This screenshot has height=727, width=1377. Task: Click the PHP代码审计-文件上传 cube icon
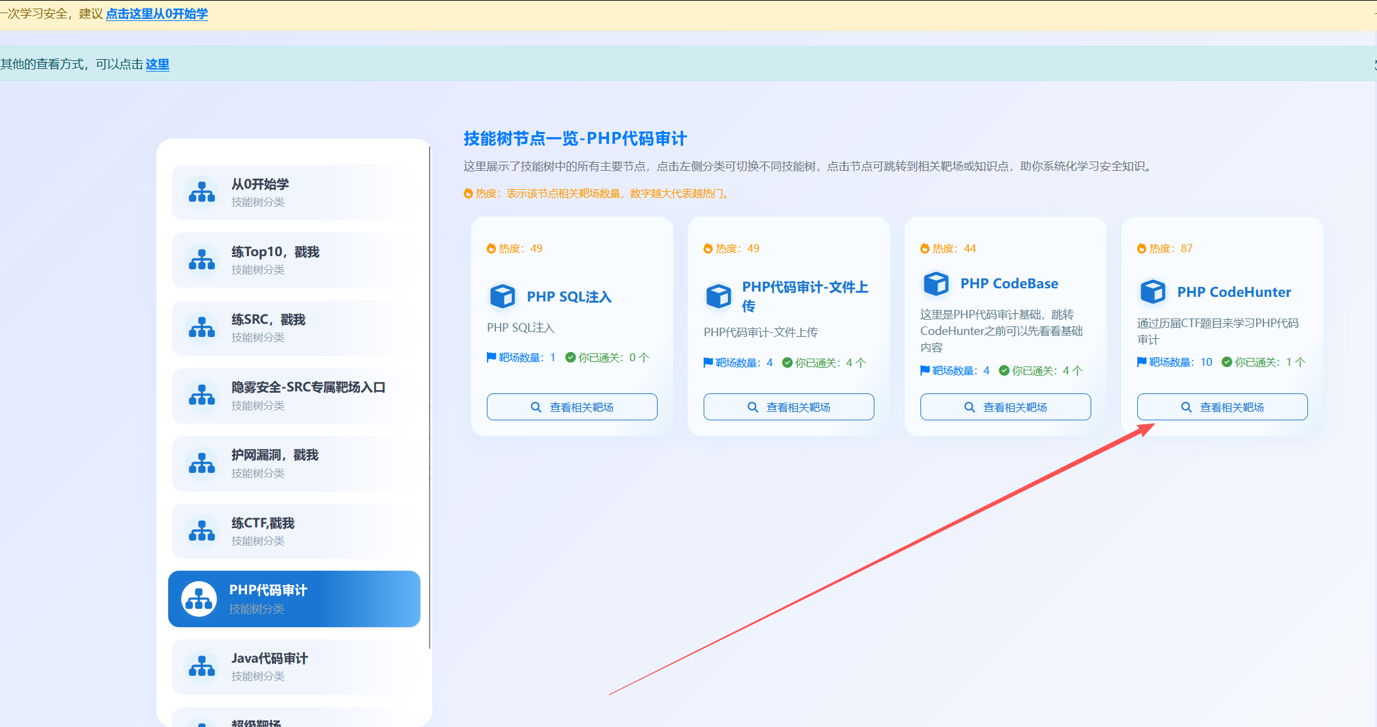(x=719, y=296)
